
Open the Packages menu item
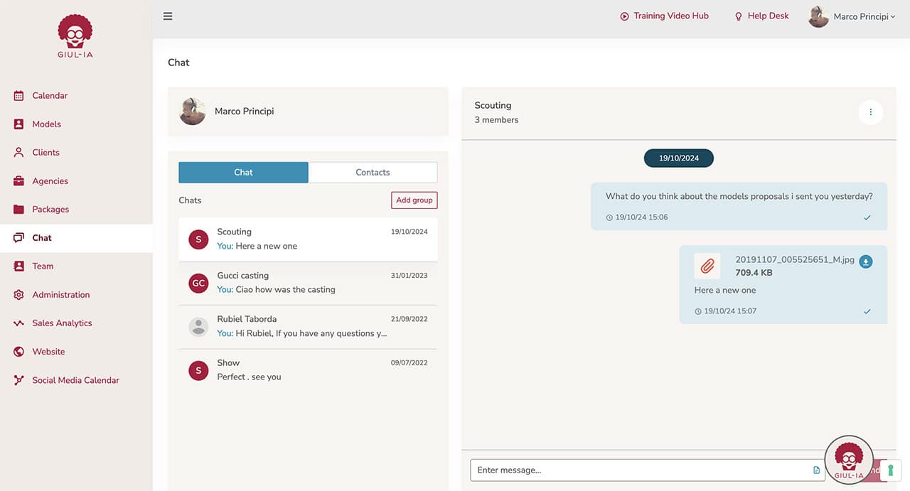point(76,210)
